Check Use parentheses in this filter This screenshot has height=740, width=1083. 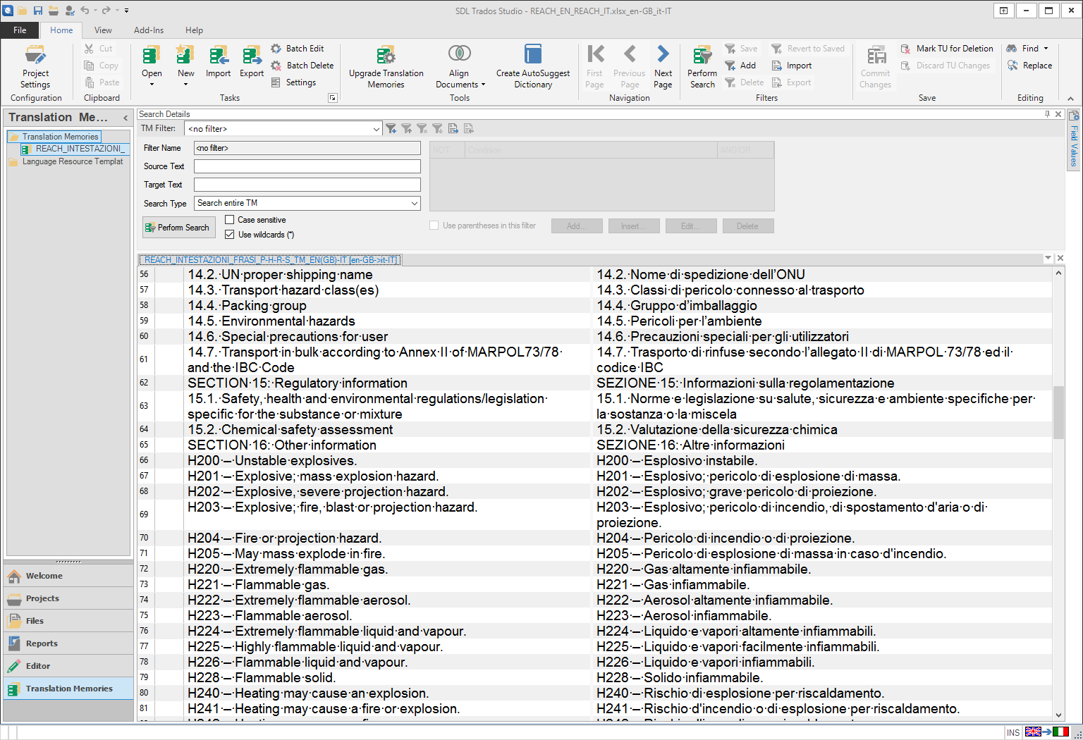pyautogui.click(x=434, y=226)
